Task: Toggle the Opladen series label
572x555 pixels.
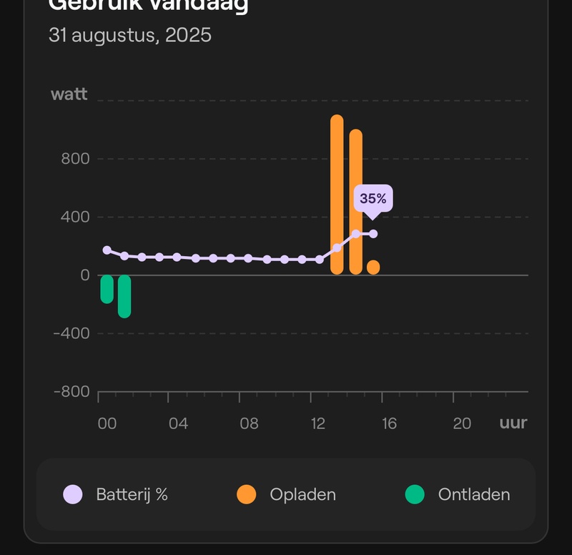Action: pyautogui.click(x=302, y=494)
